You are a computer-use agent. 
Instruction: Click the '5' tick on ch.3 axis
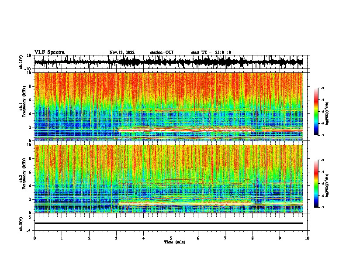click(30, 217)
